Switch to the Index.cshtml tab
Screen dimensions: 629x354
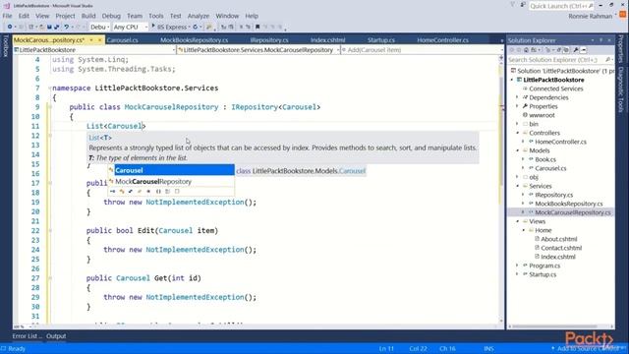(327, 40)
